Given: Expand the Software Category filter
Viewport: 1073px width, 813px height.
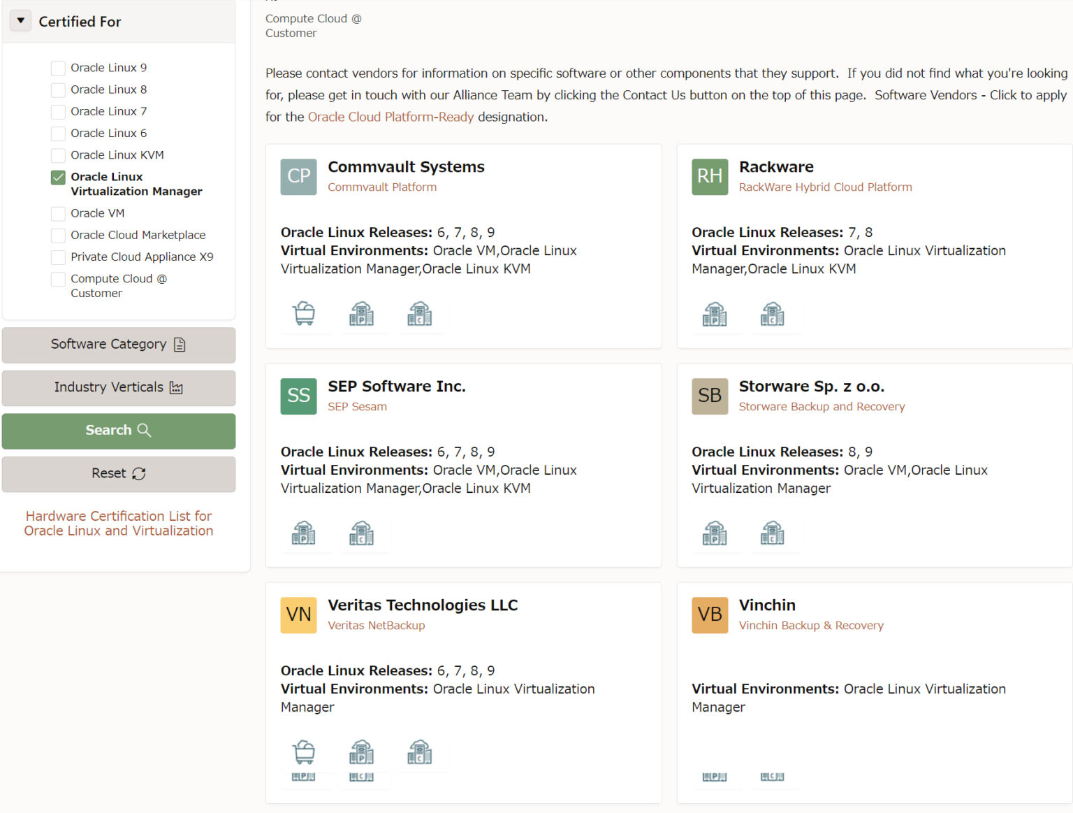Looking at the screenshot, I should pyautogui.click(x=118, y=345).
